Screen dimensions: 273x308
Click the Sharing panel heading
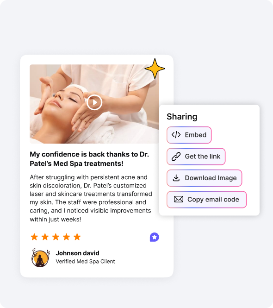point(182,116)
